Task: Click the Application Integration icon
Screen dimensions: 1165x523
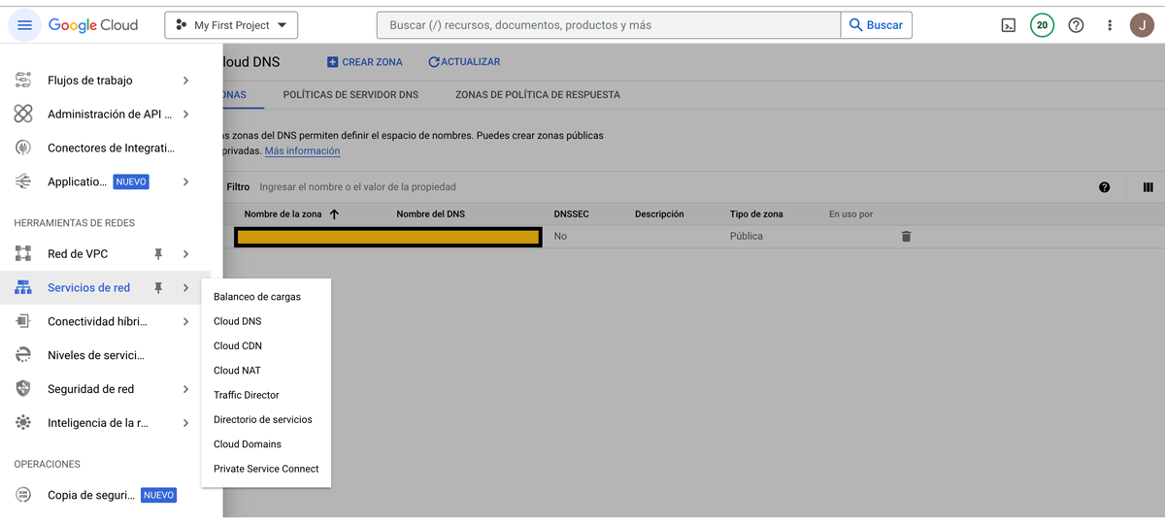Action: pyautogui.click(x=23, y=181)
